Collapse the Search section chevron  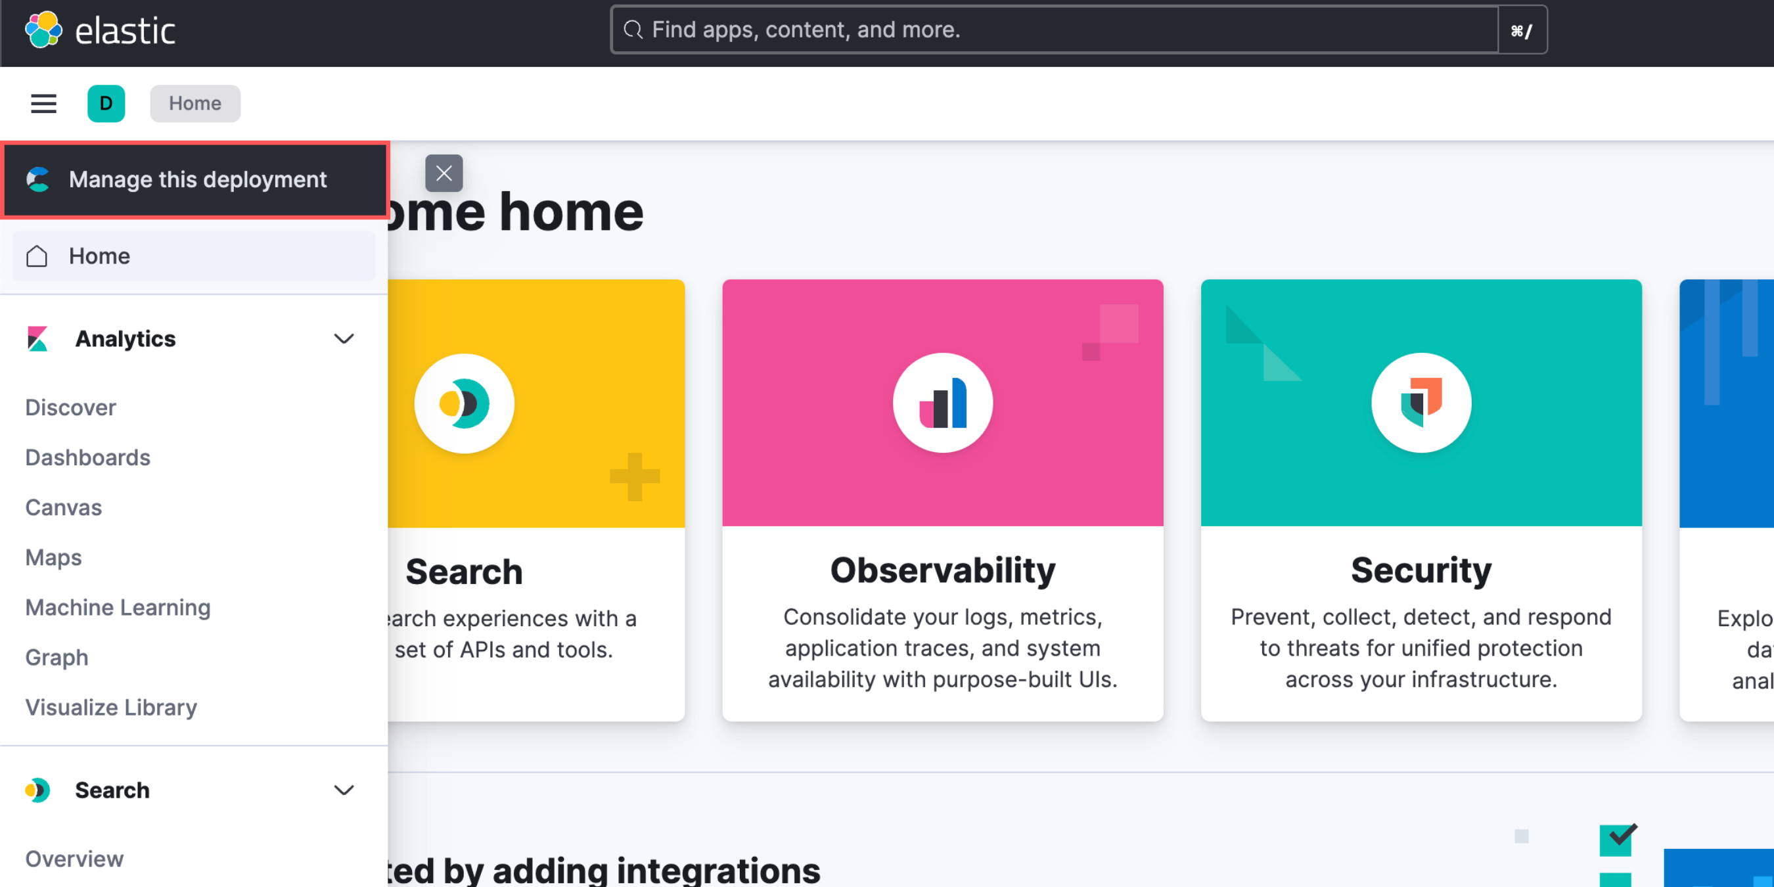pyautogui.click(x=344, y=790)
